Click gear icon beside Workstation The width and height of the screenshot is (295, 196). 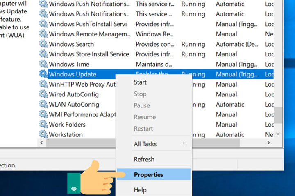point(43,134)
